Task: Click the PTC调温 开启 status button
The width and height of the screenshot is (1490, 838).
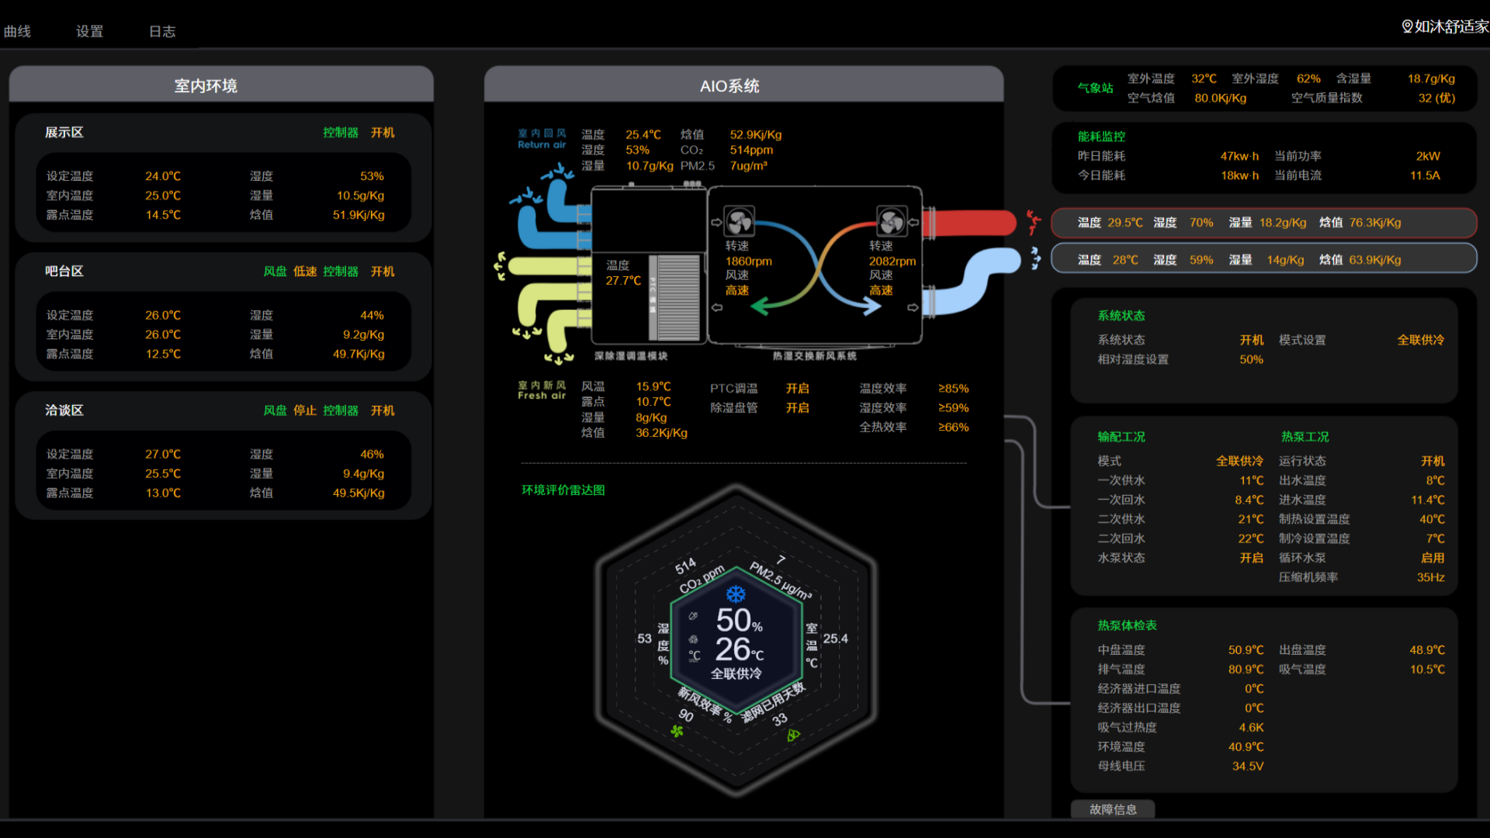Action: click(797, 388)
